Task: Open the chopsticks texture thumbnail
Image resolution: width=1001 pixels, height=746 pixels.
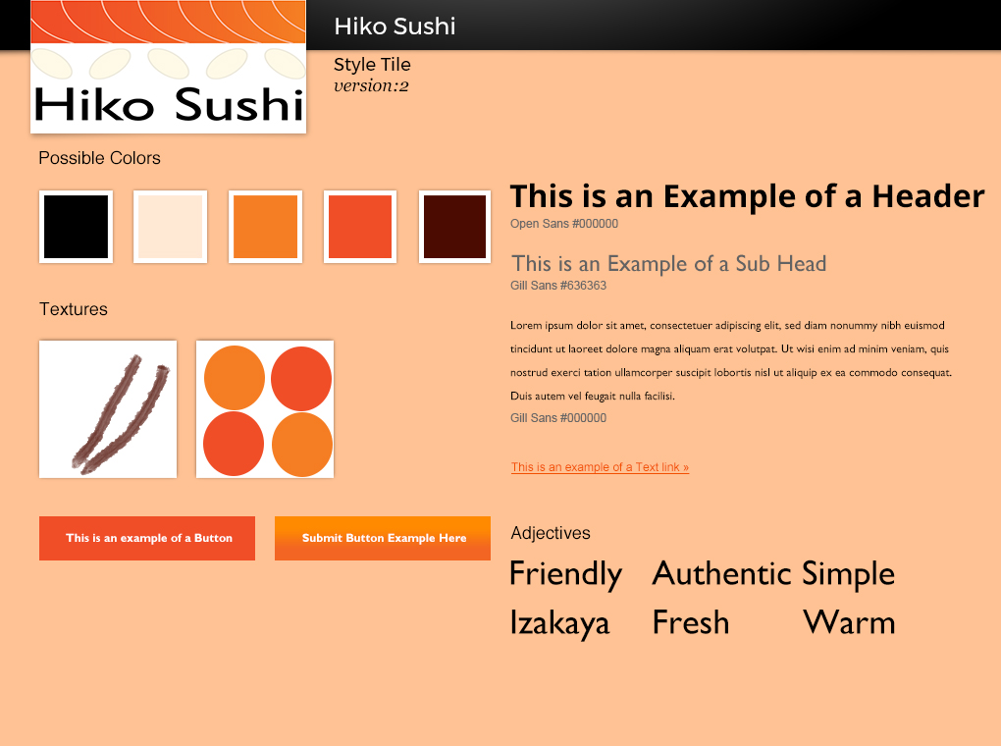Action: (108, 409)
